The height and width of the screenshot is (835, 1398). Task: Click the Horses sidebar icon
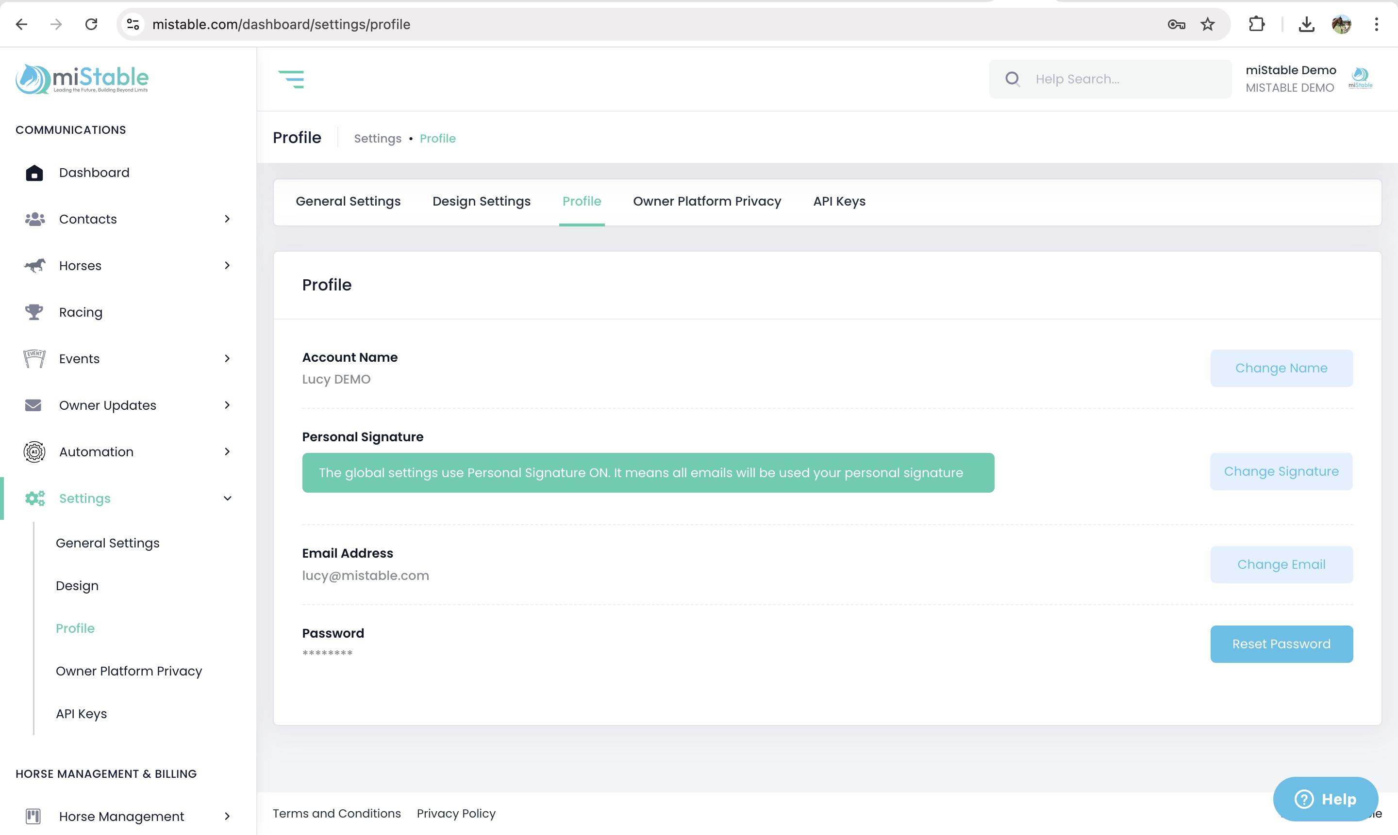(34, 266)
